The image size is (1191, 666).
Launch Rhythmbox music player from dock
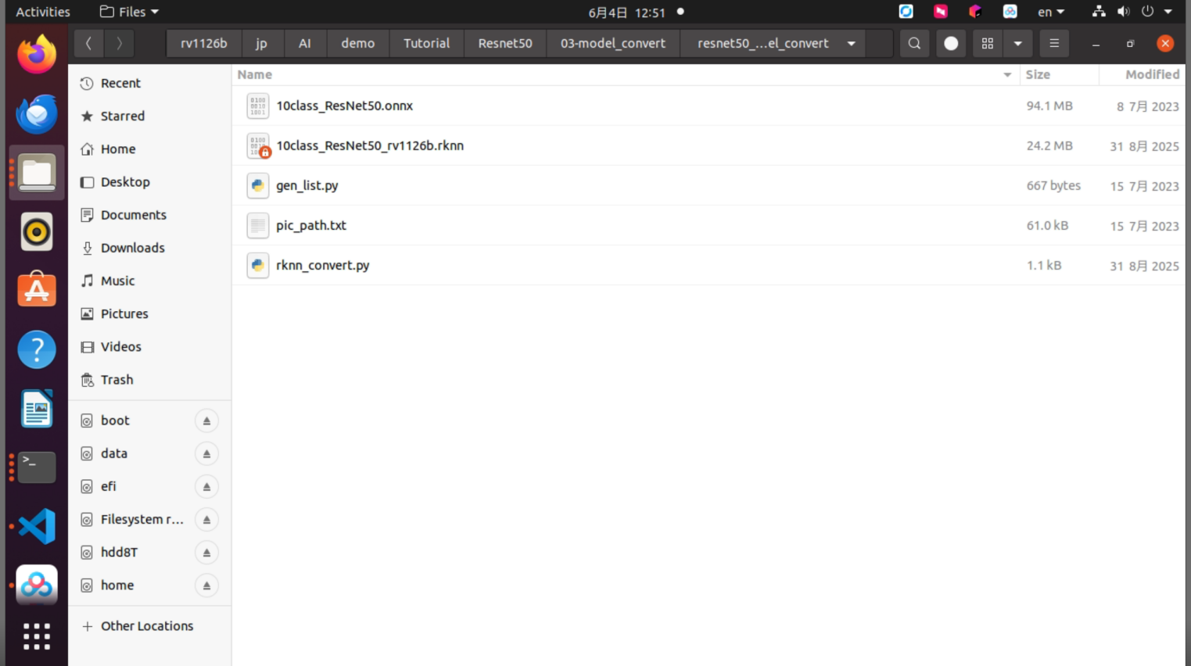click(x=37, y=232)
